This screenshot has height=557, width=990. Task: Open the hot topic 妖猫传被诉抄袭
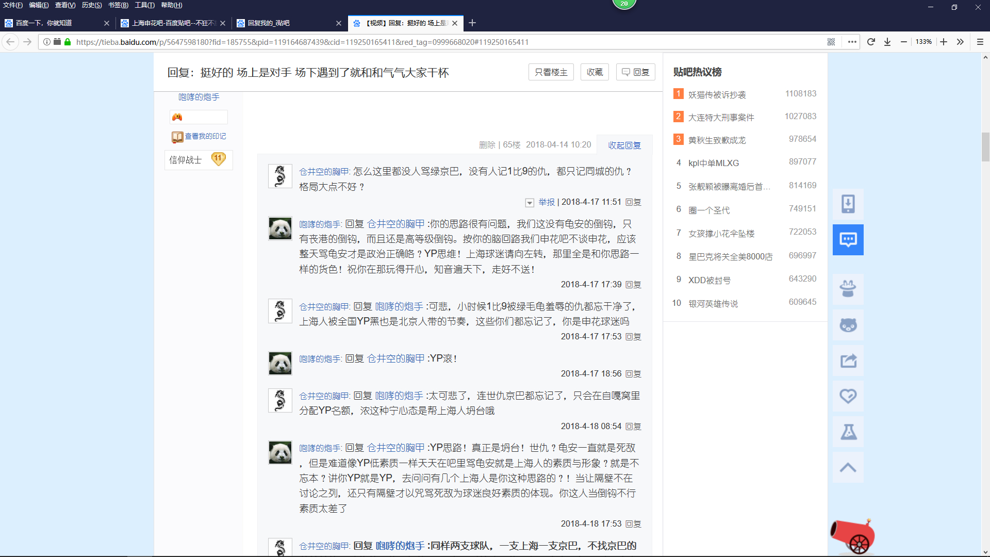coord(717,95)
